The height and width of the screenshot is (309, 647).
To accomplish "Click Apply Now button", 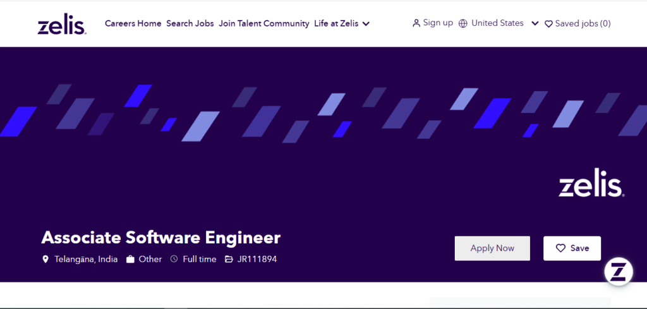I will tap(492, 248).
